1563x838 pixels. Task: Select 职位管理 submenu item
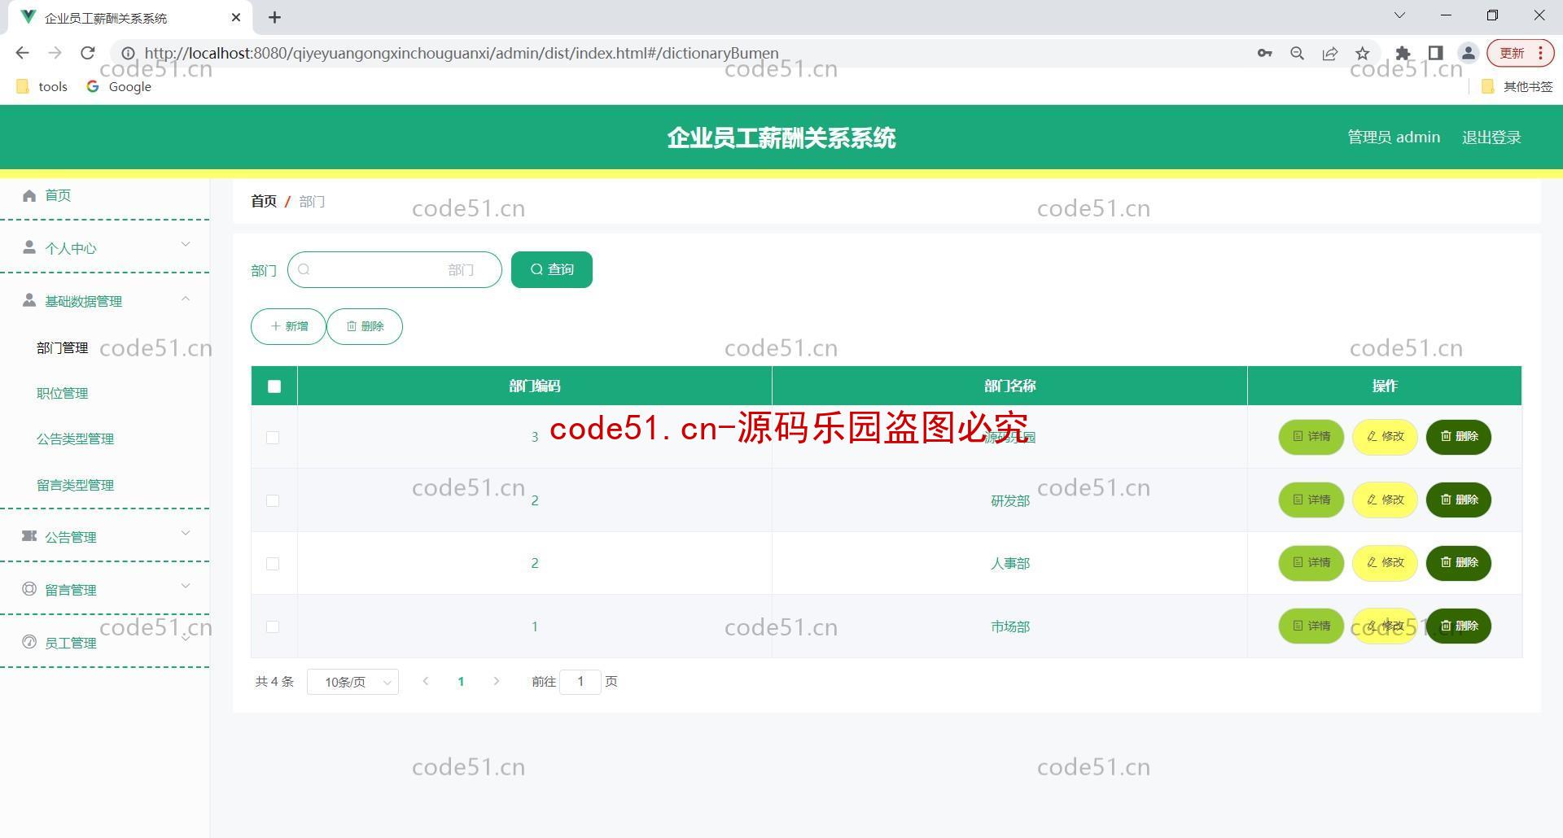click(x=63, y=393)
